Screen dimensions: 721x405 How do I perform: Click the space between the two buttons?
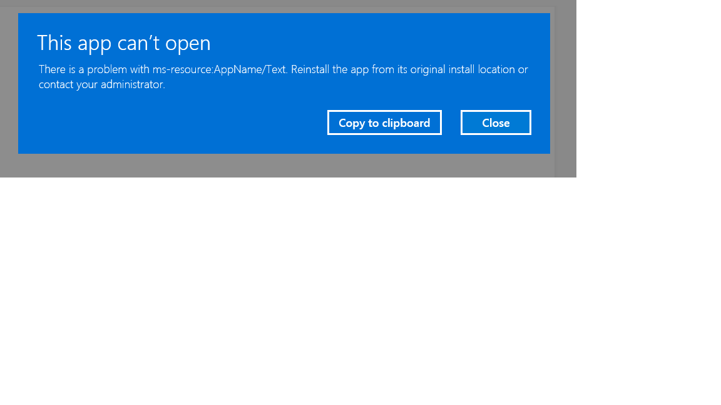tap(452, 122)
